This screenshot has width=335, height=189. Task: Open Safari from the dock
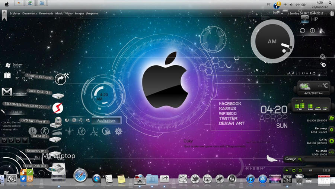80,176
